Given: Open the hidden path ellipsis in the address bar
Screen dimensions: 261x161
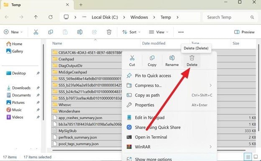Looking at the screenshot, I should [84, 17].
